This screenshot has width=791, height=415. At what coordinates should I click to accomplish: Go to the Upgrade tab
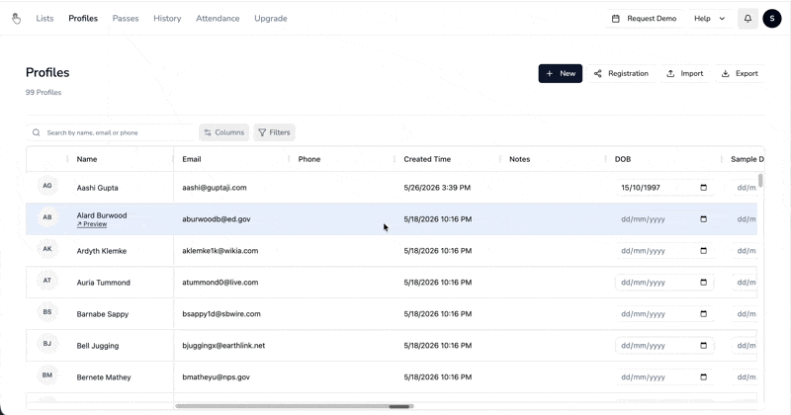(270, 18)
